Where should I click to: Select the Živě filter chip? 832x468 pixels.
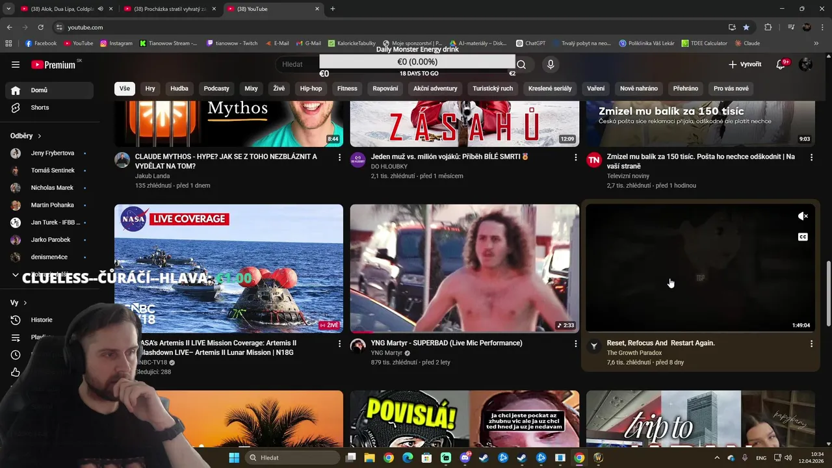pyautogui.click(x=279, y=88)
